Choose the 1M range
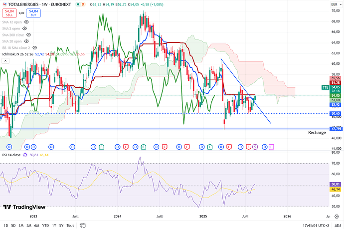This screenshot has height=229, width=344. pos(21,226)
